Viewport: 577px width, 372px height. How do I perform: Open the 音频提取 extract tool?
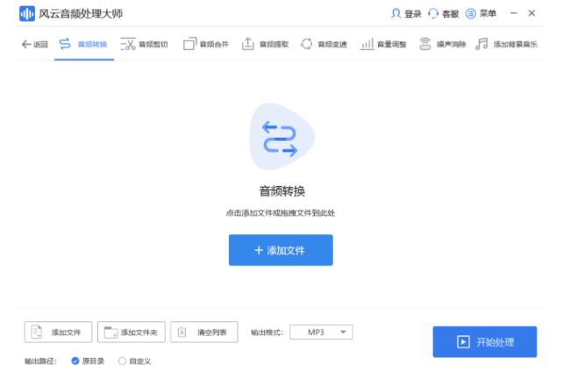265,44
